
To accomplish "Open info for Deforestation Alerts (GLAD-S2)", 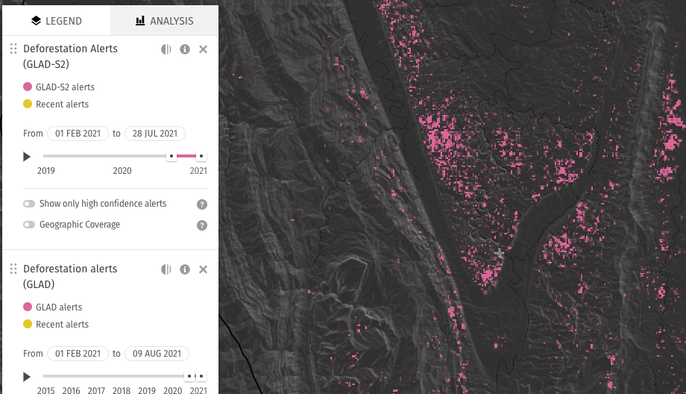I will pos(185,49).
